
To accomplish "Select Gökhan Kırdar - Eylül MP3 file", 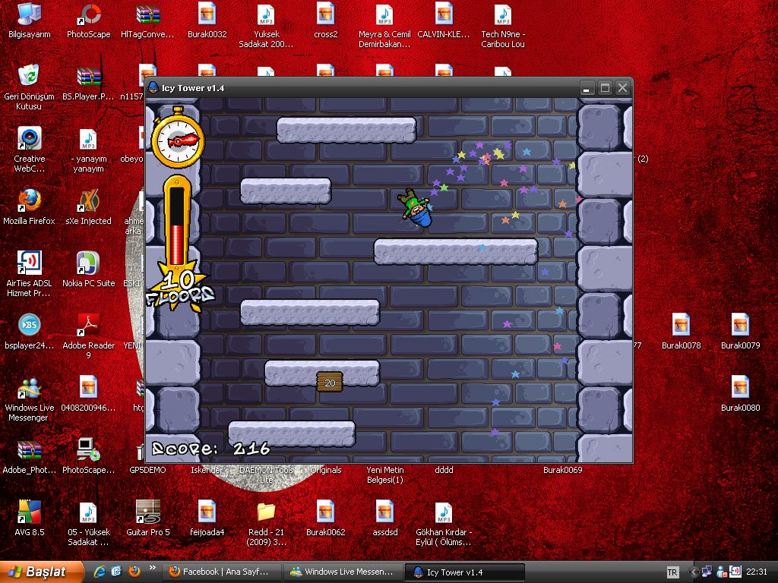I will pos(444,524).
